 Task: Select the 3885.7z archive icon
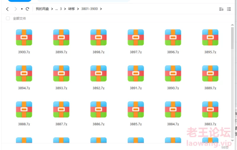click(136, 109)
